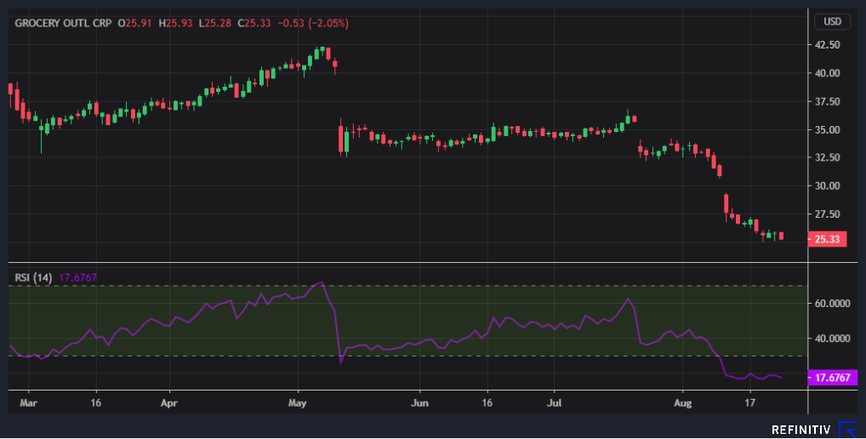Click the Apr date label on time axis
Image resolution: width=866 pixels, height=439 pixels.
pyautogui.click(x=169, y=402)
